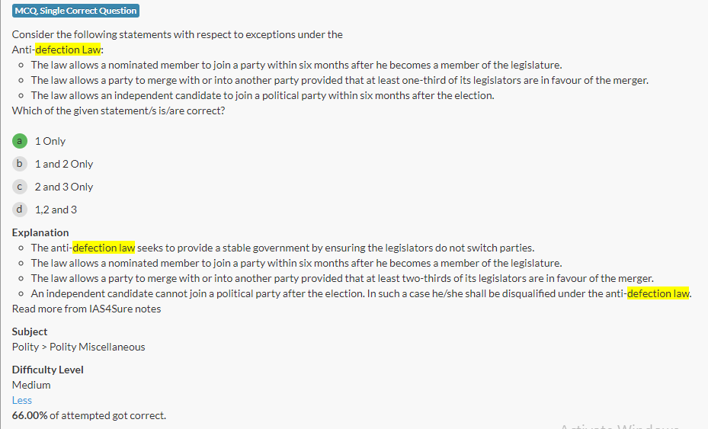Click the "1 Only" answer text
This screenshot has width=708, height=429.
(x=50, y=141)
